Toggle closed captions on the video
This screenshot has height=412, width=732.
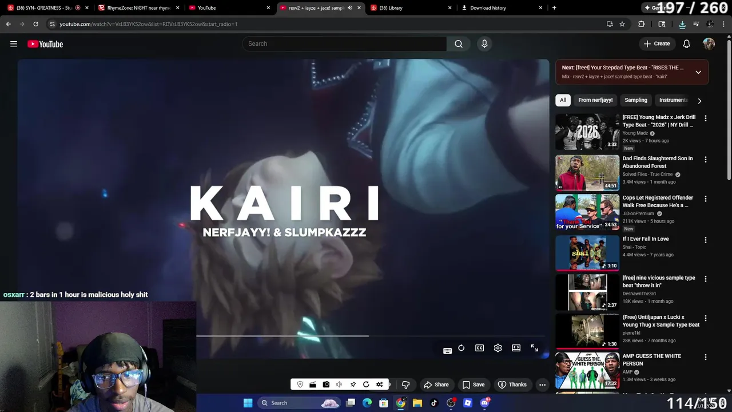click(480, 348)
